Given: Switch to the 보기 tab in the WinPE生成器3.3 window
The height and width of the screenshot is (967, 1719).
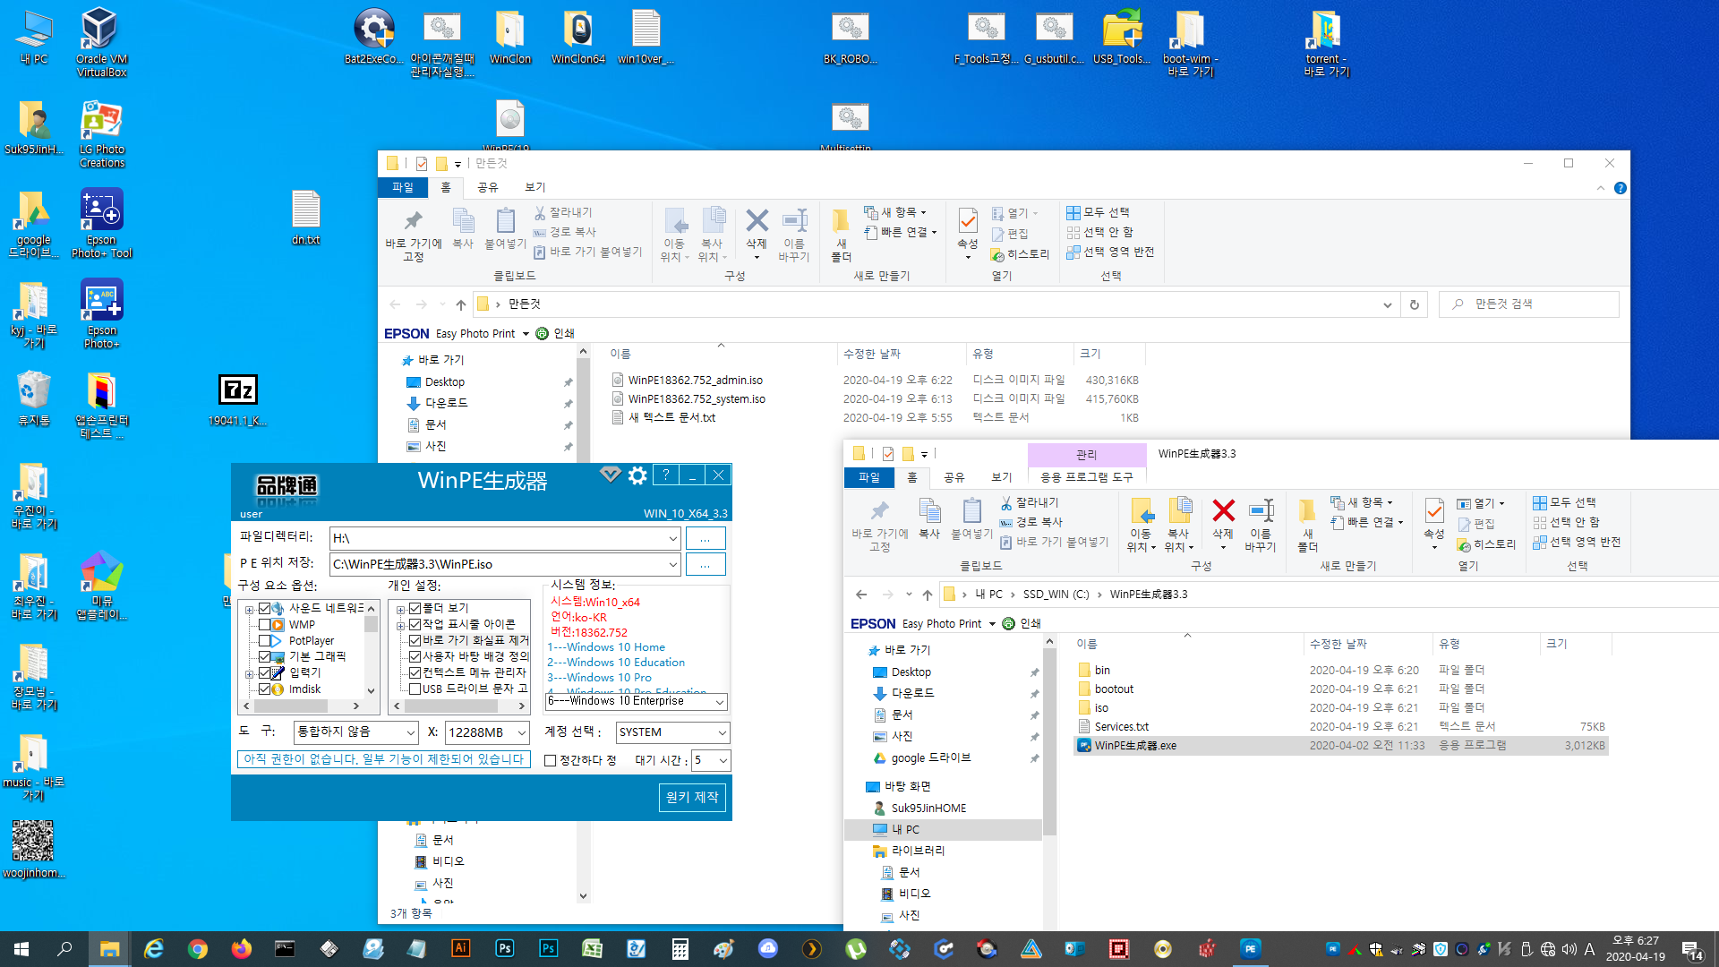Looking at the screenshot, I should tap(1002, 477).
